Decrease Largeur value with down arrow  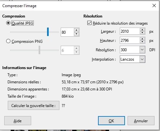click(142, 32)
